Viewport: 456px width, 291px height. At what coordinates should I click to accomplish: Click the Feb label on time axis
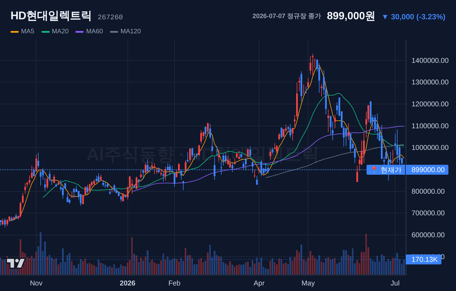pos(175,283)
